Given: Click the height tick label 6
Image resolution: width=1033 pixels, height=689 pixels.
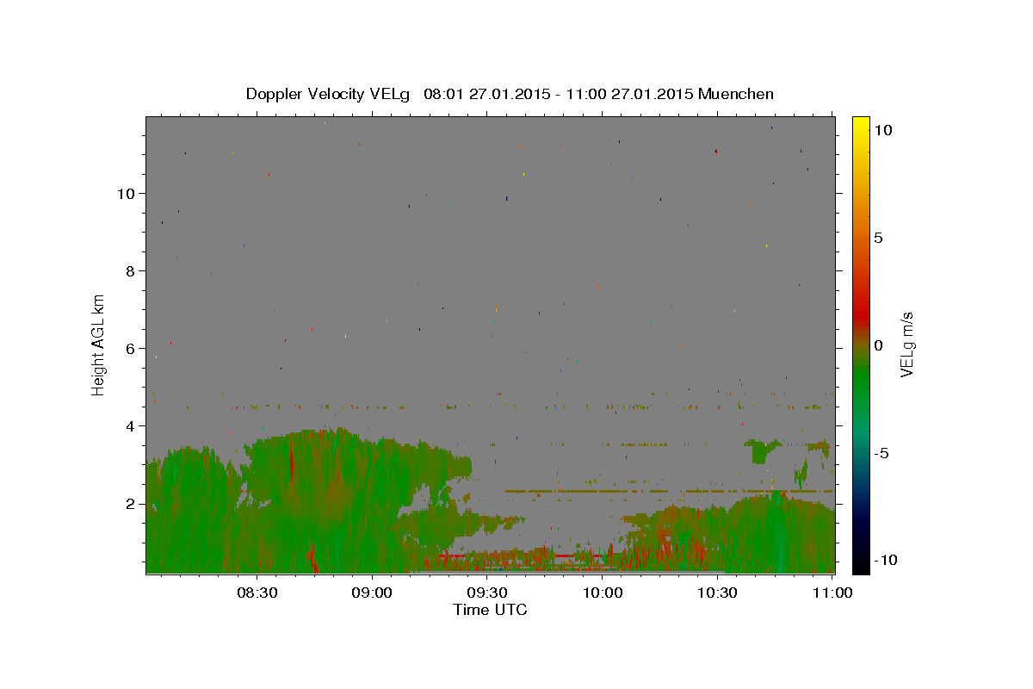Looking at the screenshot, I should (x=131, y=349).
